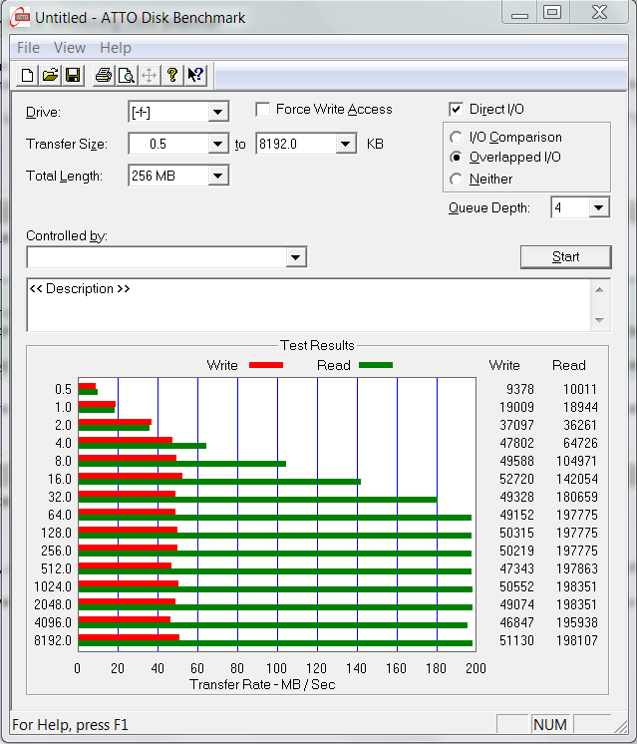The width and height of the screenshot is (637, 744).
Task: Expand the Total Length dropdown
Action: point(217,177)
